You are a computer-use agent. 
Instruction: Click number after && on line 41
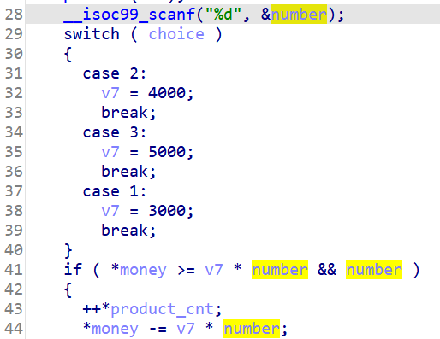point(374,269)
